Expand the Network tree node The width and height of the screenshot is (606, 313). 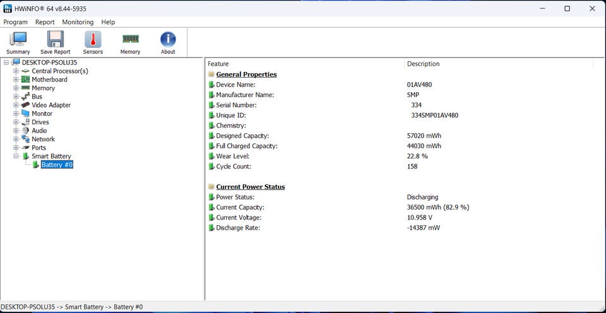coord(16,139)
